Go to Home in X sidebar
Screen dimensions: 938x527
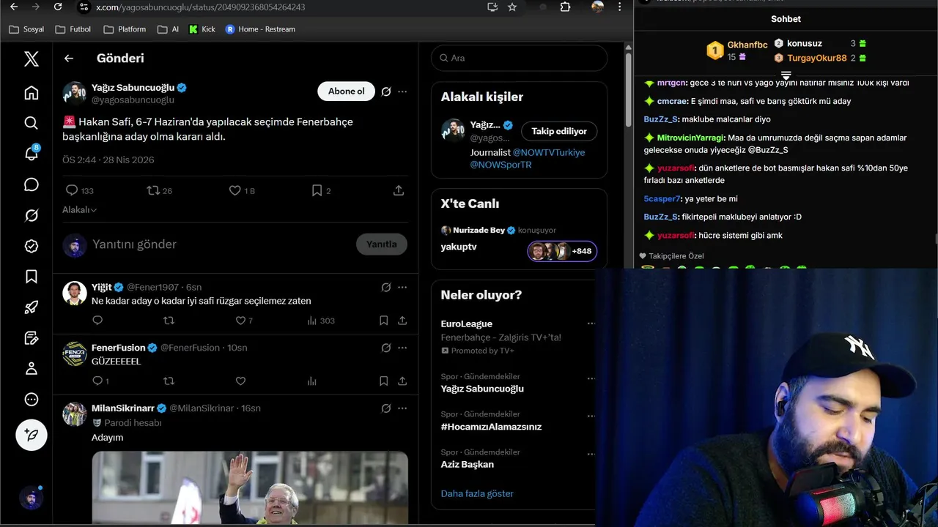pos(31,93)
